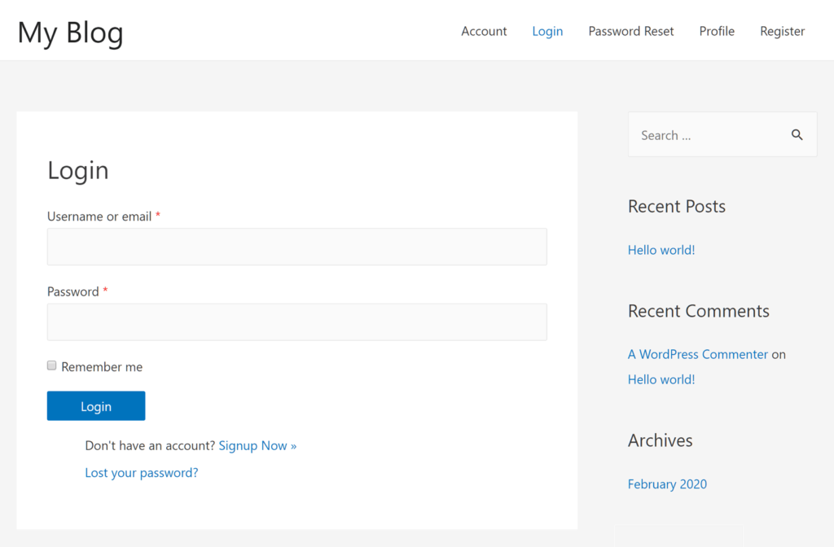Select the Login navigation tab
Screen dimensions: 834x547
tap(547, 31)
